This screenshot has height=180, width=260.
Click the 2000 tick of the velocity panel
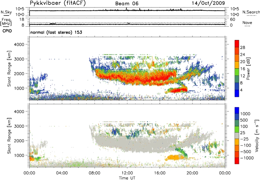tap(19, 141)
